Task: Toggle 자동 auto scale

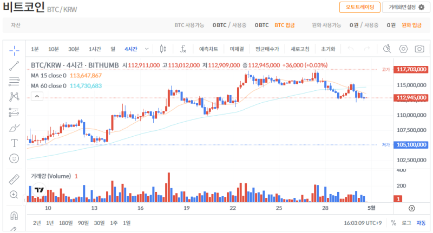Action: tap(421, 223)
